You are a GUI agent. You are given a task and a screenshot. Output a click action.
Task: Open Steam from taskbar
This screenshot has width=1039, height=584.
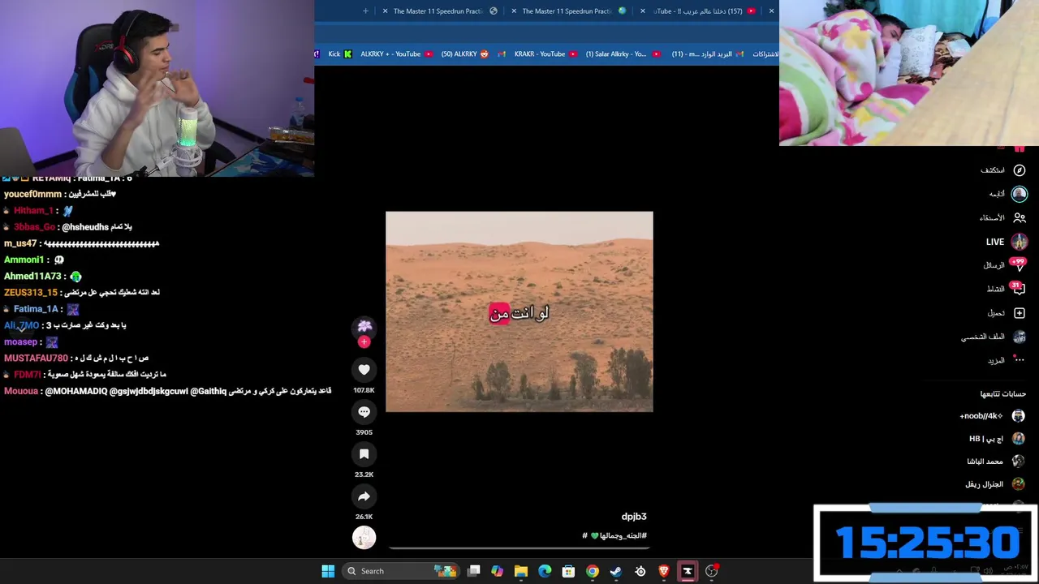(616, 571)
